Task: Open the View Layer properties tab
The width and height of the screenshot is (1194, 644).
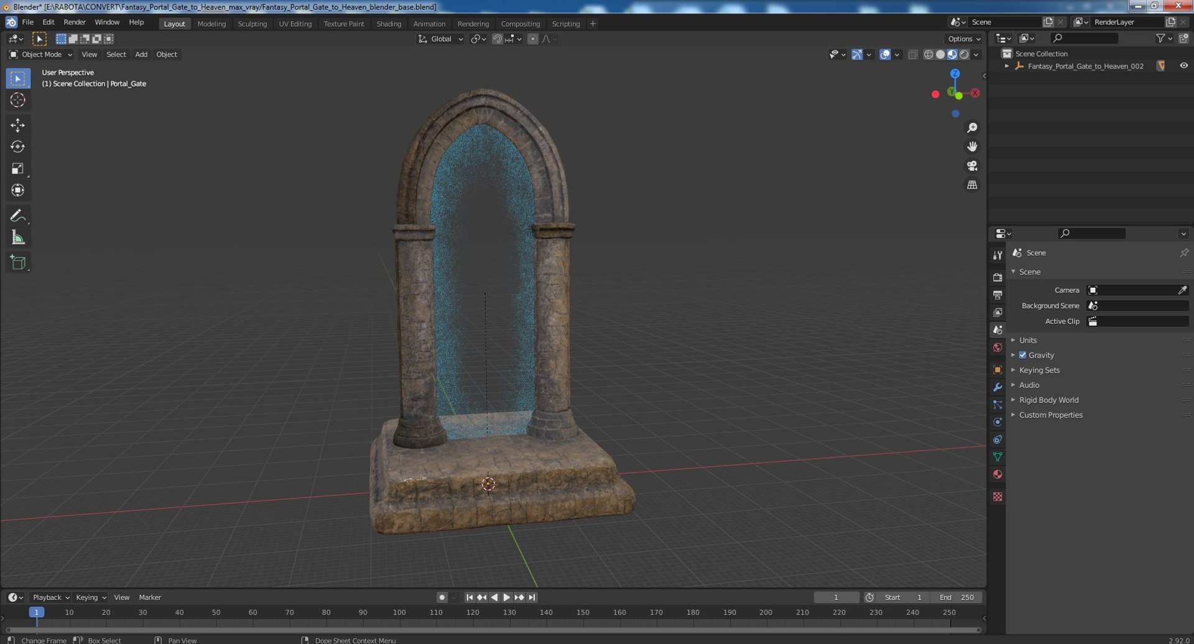Action: (997, 312)
